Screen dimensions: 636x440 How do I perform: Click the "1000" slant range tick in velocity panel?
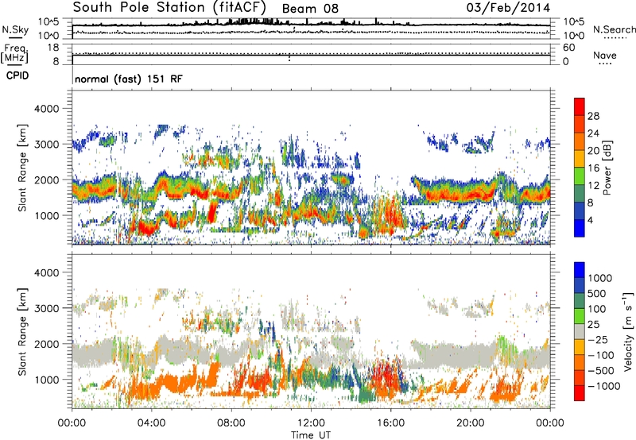(x=46, y=380)
